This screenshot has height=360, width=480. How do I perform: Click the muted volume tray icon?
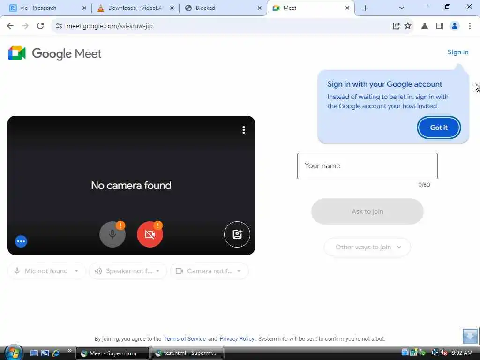444,353
